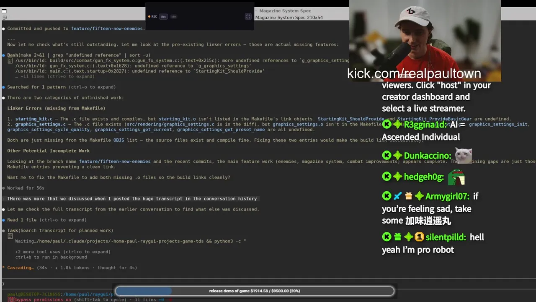Screen dimensions: 536x302
Task: Click the grid layout icon under the window icon
Action: pyautogui.click(x=5, y=18)
